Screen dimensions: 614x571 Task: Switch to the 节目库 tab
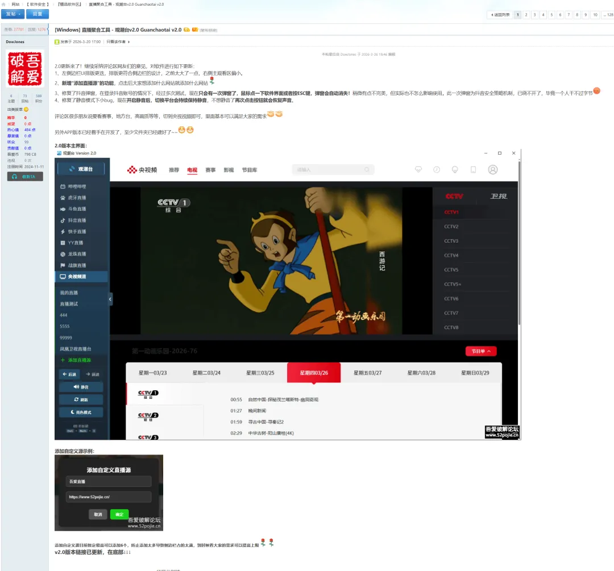[250, 170]
